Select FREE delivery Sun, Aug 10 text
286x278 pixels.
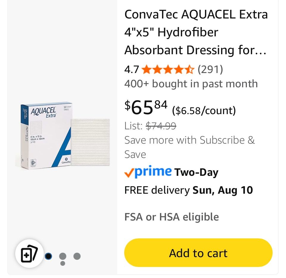click(189, 190)
